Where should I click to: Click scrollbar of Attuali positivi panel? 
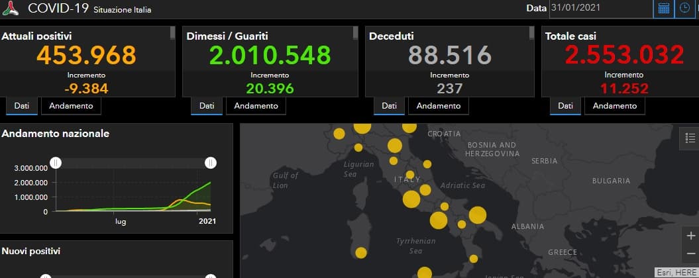point(172,33)
